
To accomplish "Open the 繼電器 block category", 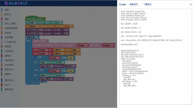I will coord(8,56).
